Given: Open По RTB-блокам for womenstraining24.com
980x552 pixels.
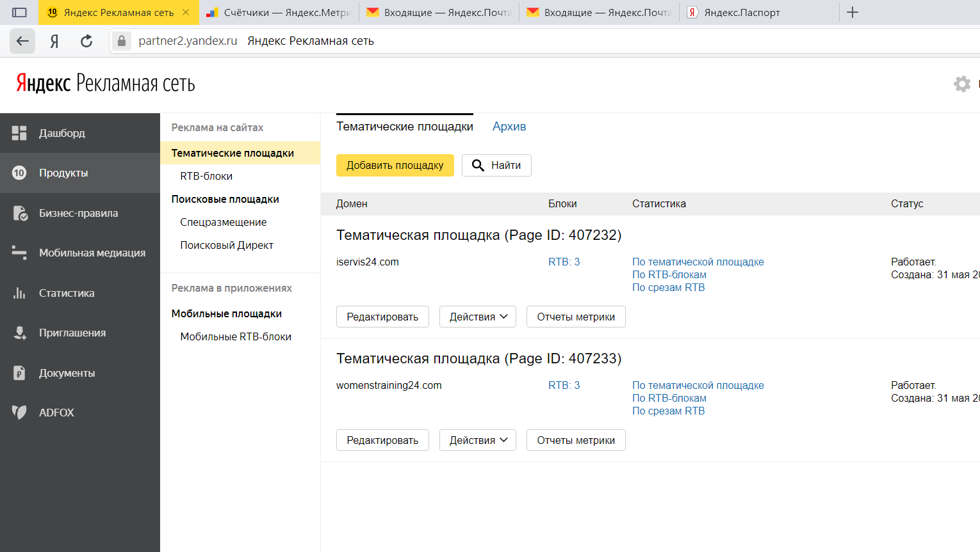Looking at the screenshot, I should (x=669, y=398).
